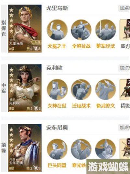Select 安东尼奥's third skill icon
The width and height of the screenshot is (130, 174).
106,149
